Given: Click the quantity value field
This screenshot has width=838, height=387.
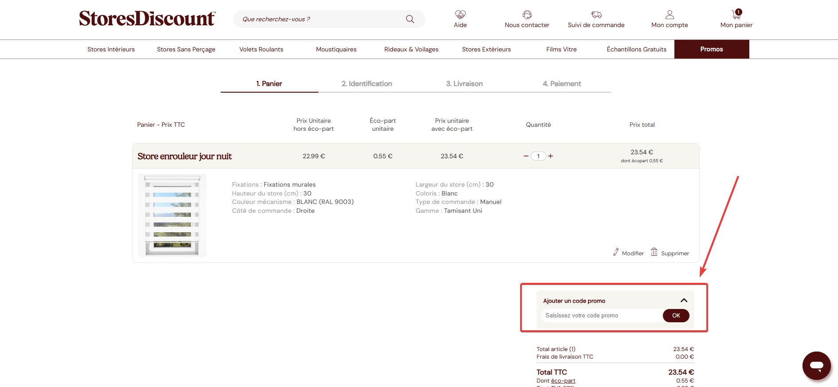Looking at the screenshot, I should pyautogui.click(x=538, y=156).
